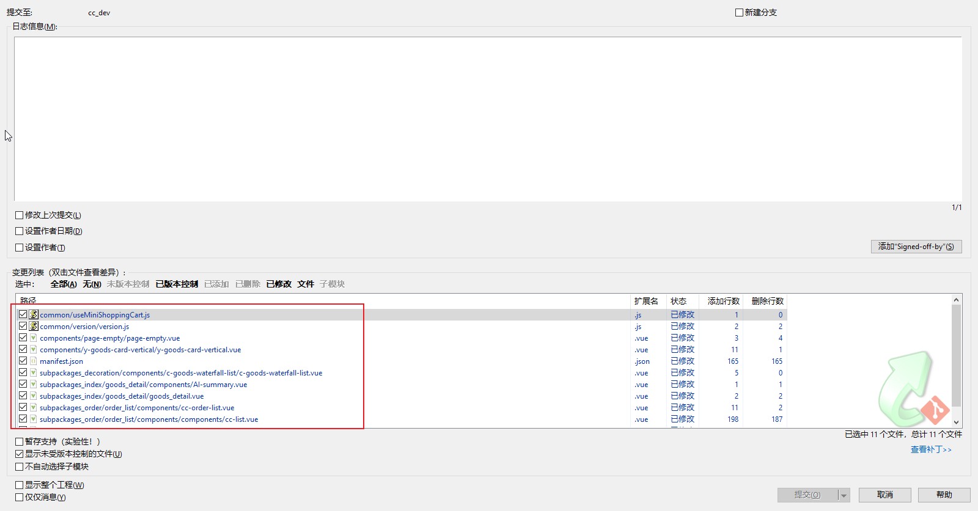Select the 已修改 filter option

(x=279, y=284)
